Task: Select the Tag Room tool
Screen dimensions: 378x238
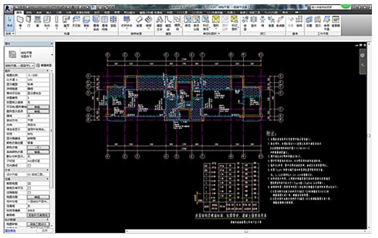Action: 206,23
